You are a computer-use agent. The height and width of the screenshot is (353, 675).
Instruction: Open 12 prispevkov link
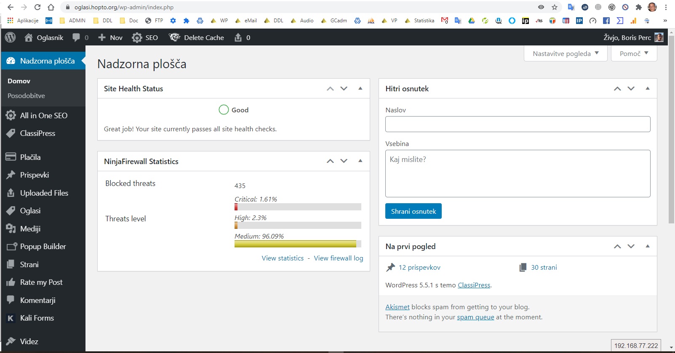click(419, 268)
